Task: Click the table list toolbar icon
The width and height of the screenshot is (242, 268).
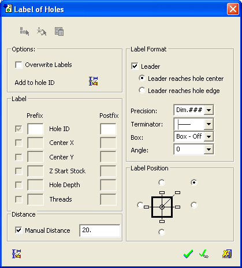Action: pyautogui.click(x=59, y=31)
